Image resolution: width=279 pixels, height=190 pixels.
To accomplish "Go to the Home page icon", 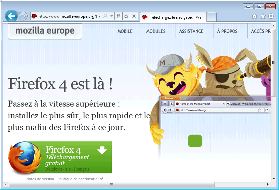I will click(254, 16).
